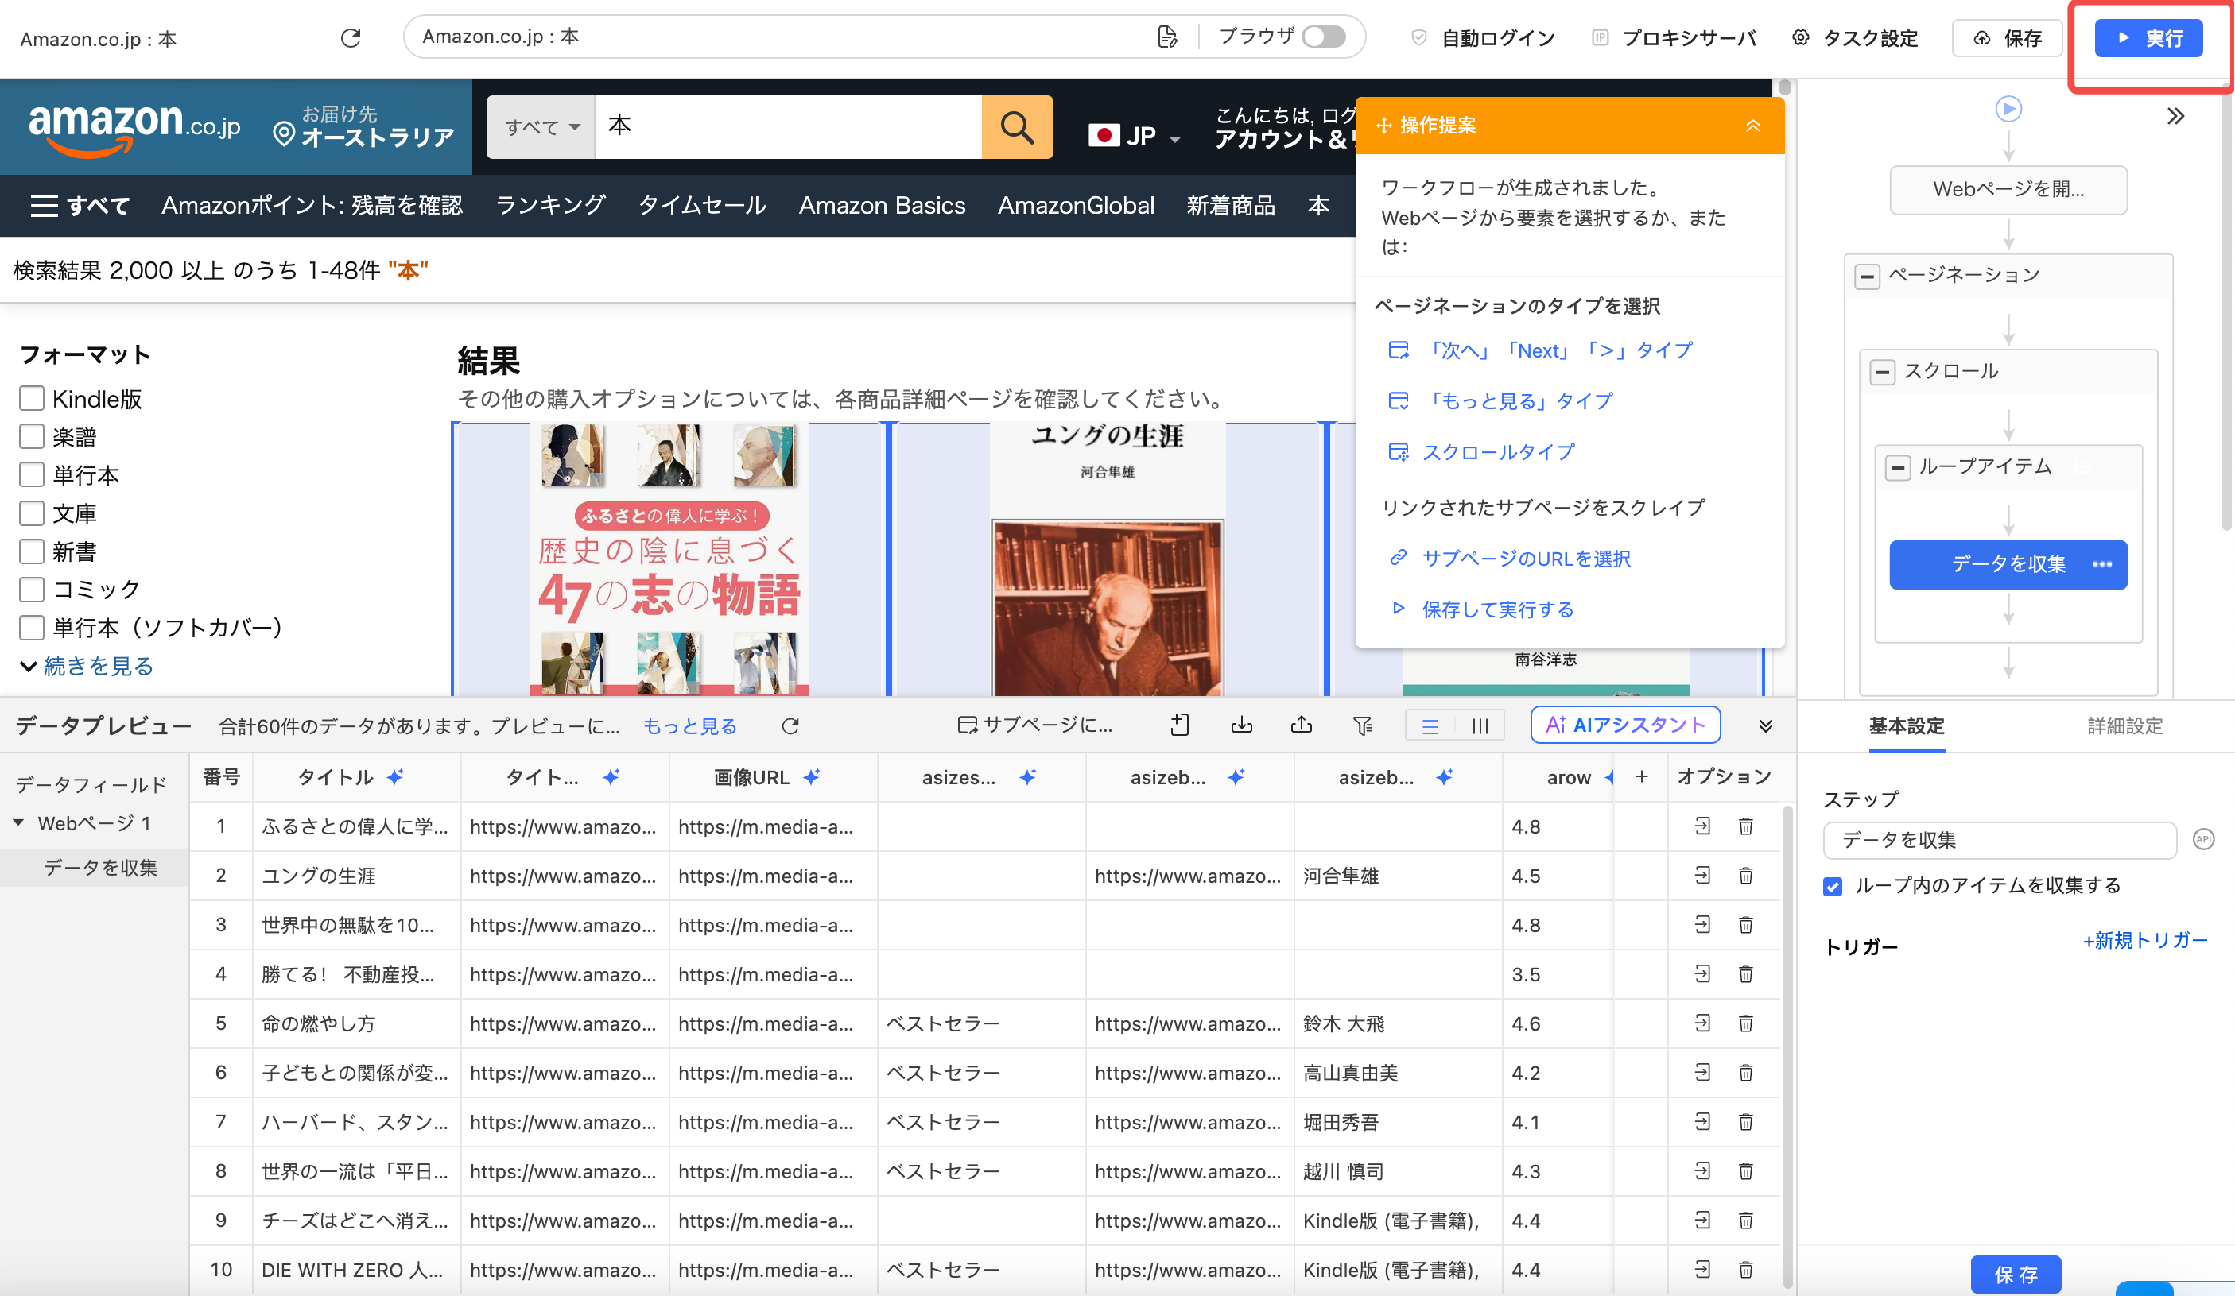Switch to the column view icon
Viewport: 2235px width, 1296px height.
coord(1480,726)
